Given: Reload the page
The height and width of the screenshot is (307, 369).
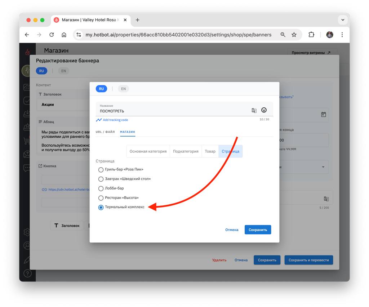Looking at the screenshot, I should [52, 35].
